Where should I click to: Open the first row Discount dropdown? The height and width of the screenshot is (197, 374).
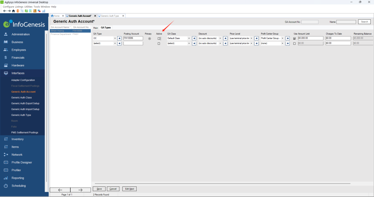(x=220, y=38)
